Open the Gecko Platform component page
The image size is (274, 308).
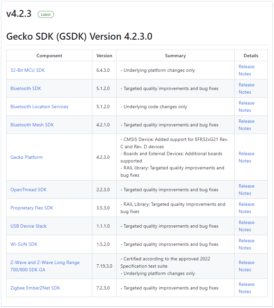click(26, 157)
